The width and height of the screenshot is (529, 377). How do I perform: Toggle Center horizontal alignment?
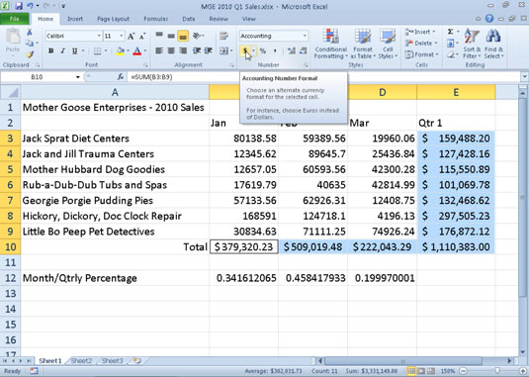(x=171, y=51)
